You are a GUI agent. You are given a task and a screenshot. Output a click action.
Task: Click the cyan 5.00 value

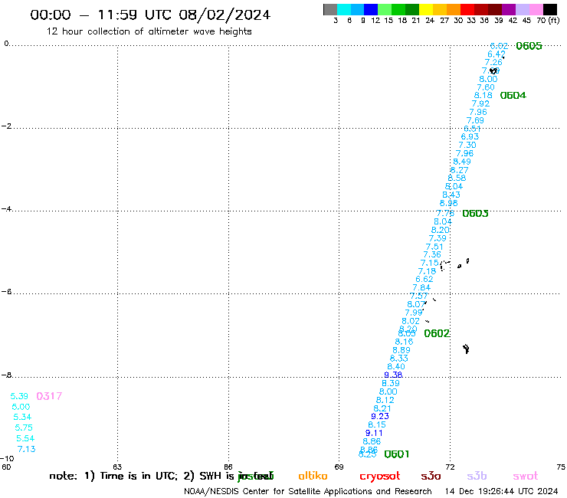pyautogui.click(x=21, y=407)
